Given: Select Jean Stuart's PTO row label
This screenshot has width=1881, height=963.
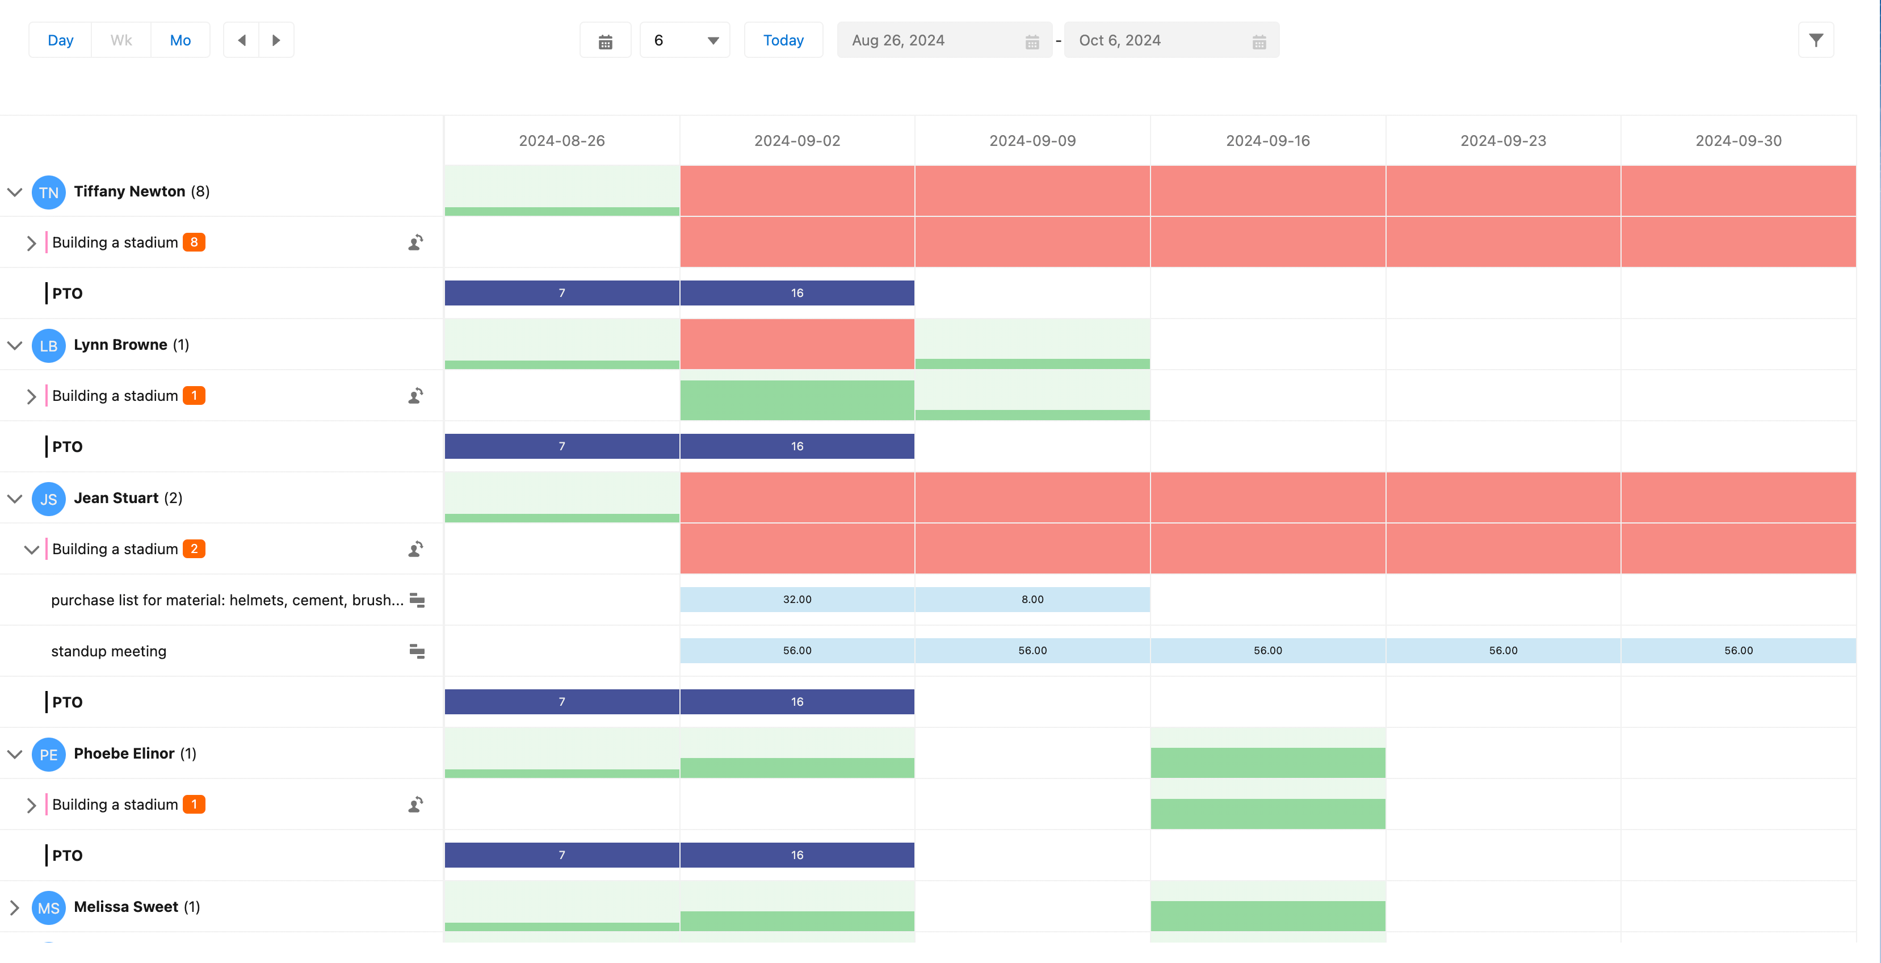Looking at the screenshot, I should click(67, 702).
